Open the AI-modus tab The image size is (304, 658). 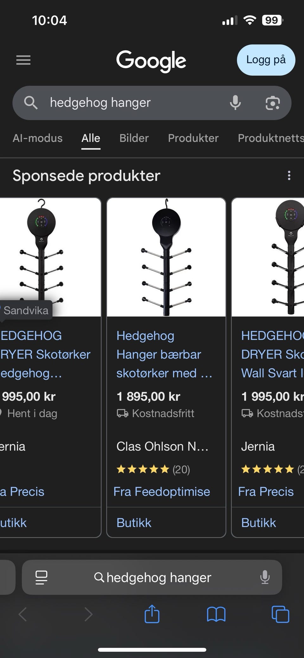point(37,138)
